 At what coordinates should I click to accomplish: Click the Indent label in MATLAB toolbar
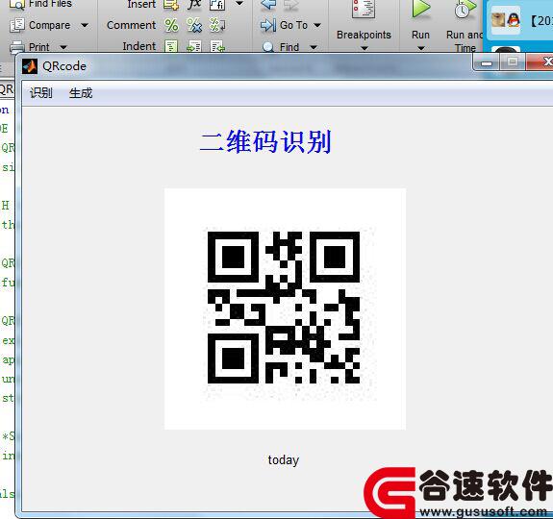(138, 46)
